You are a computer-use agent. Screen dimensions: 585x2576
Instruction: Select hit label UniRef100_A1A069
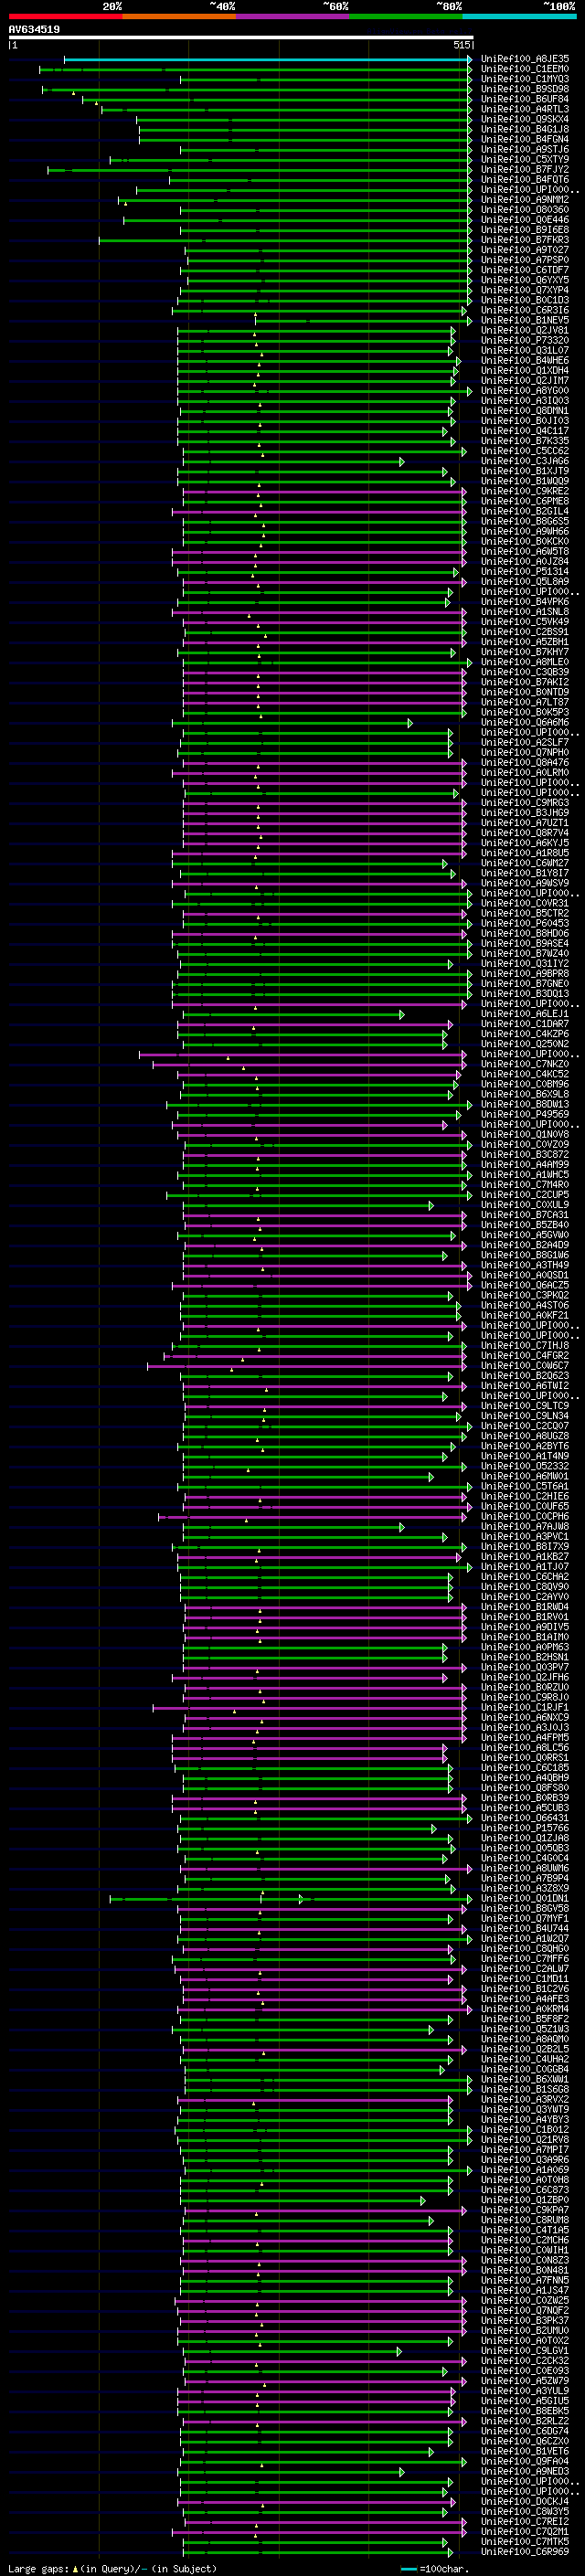[525, 2169]
